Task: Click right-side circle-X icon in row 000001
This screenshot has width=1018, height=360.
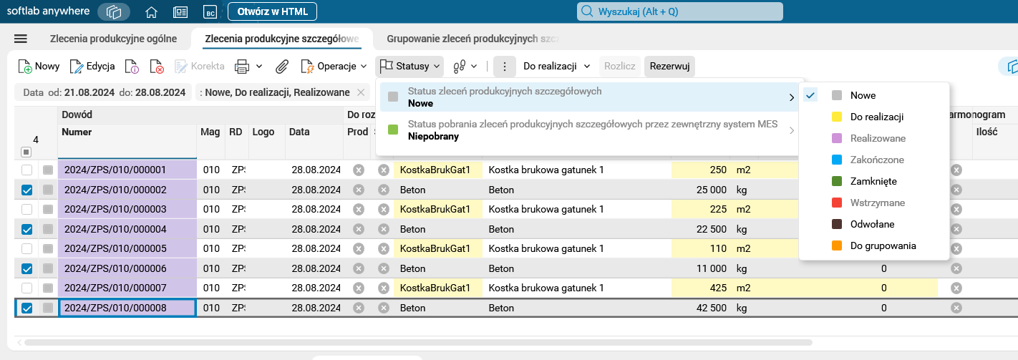Action: click(x=956, y=170)
